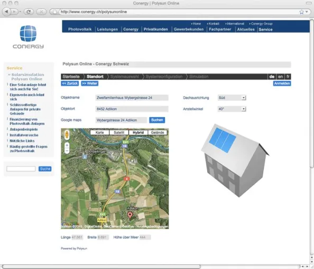
Task: Select the Simulation step tab
Action: click(199, 77)
